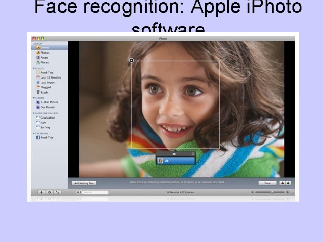Open the Photos library icon

click(38, 53)
